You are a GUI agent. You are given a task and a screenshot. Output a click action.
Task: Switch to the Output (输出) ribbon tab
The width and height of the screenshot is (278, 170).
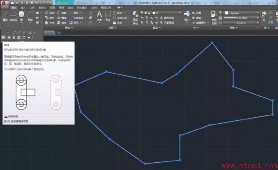[x=71, y=8]
